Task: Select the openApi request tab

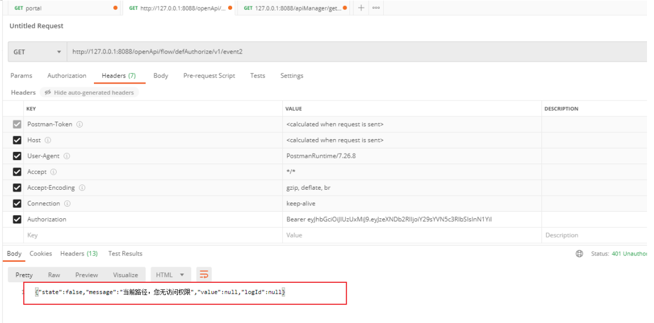Action: coord(178,8)
